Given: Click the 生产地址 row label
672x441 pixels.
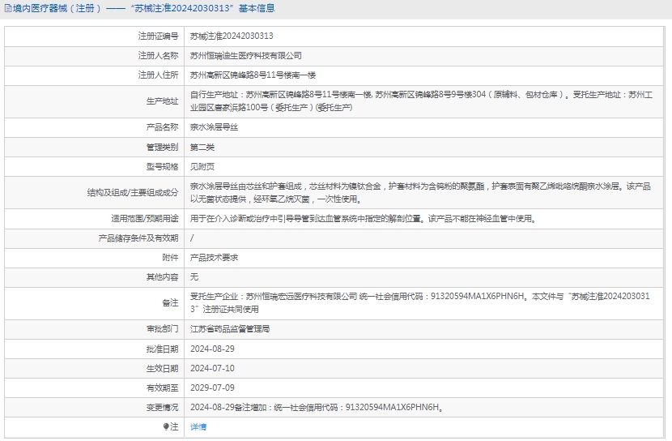Looking at the screenshot, I should [x=162, y=101].
